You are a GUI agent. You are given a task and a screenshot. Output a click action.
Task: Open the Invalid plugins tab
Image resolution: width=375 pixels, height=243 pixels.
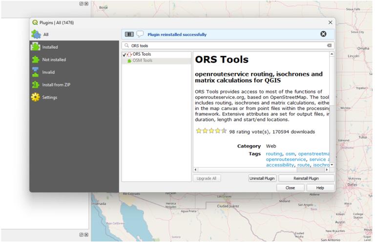[74, 72]
